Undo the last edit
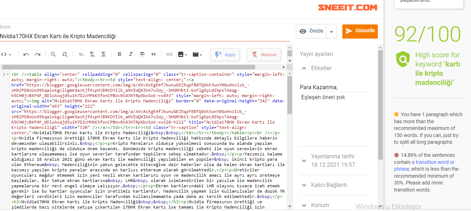This screenshot has height=211, width=471. click(x=26, y=55)
